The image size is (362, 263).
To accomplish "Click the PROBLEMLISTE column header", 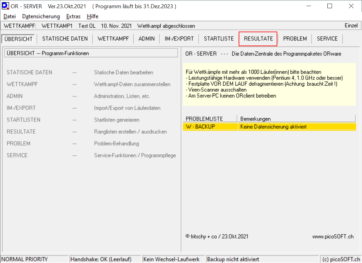I will pyautogui.click(x=210, y=119).
